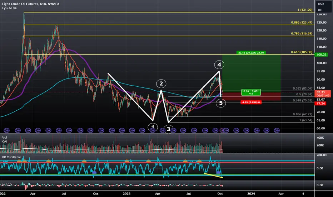Image resolution: width=333 pixels, height=197 pixels.
Task: Open the Light Crude Oil Futures symbol title
Action: pyautogui.click(x=31, y=4)
